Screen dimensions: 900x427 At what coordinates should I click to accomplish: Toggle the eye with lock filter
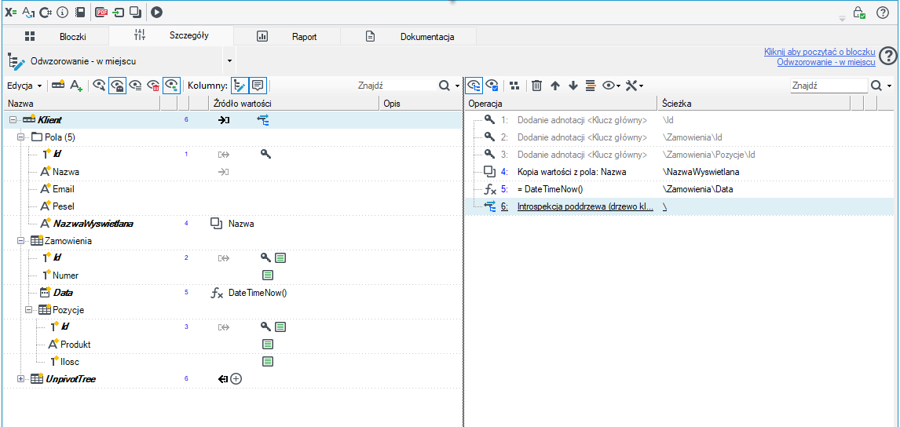point(117,86)
